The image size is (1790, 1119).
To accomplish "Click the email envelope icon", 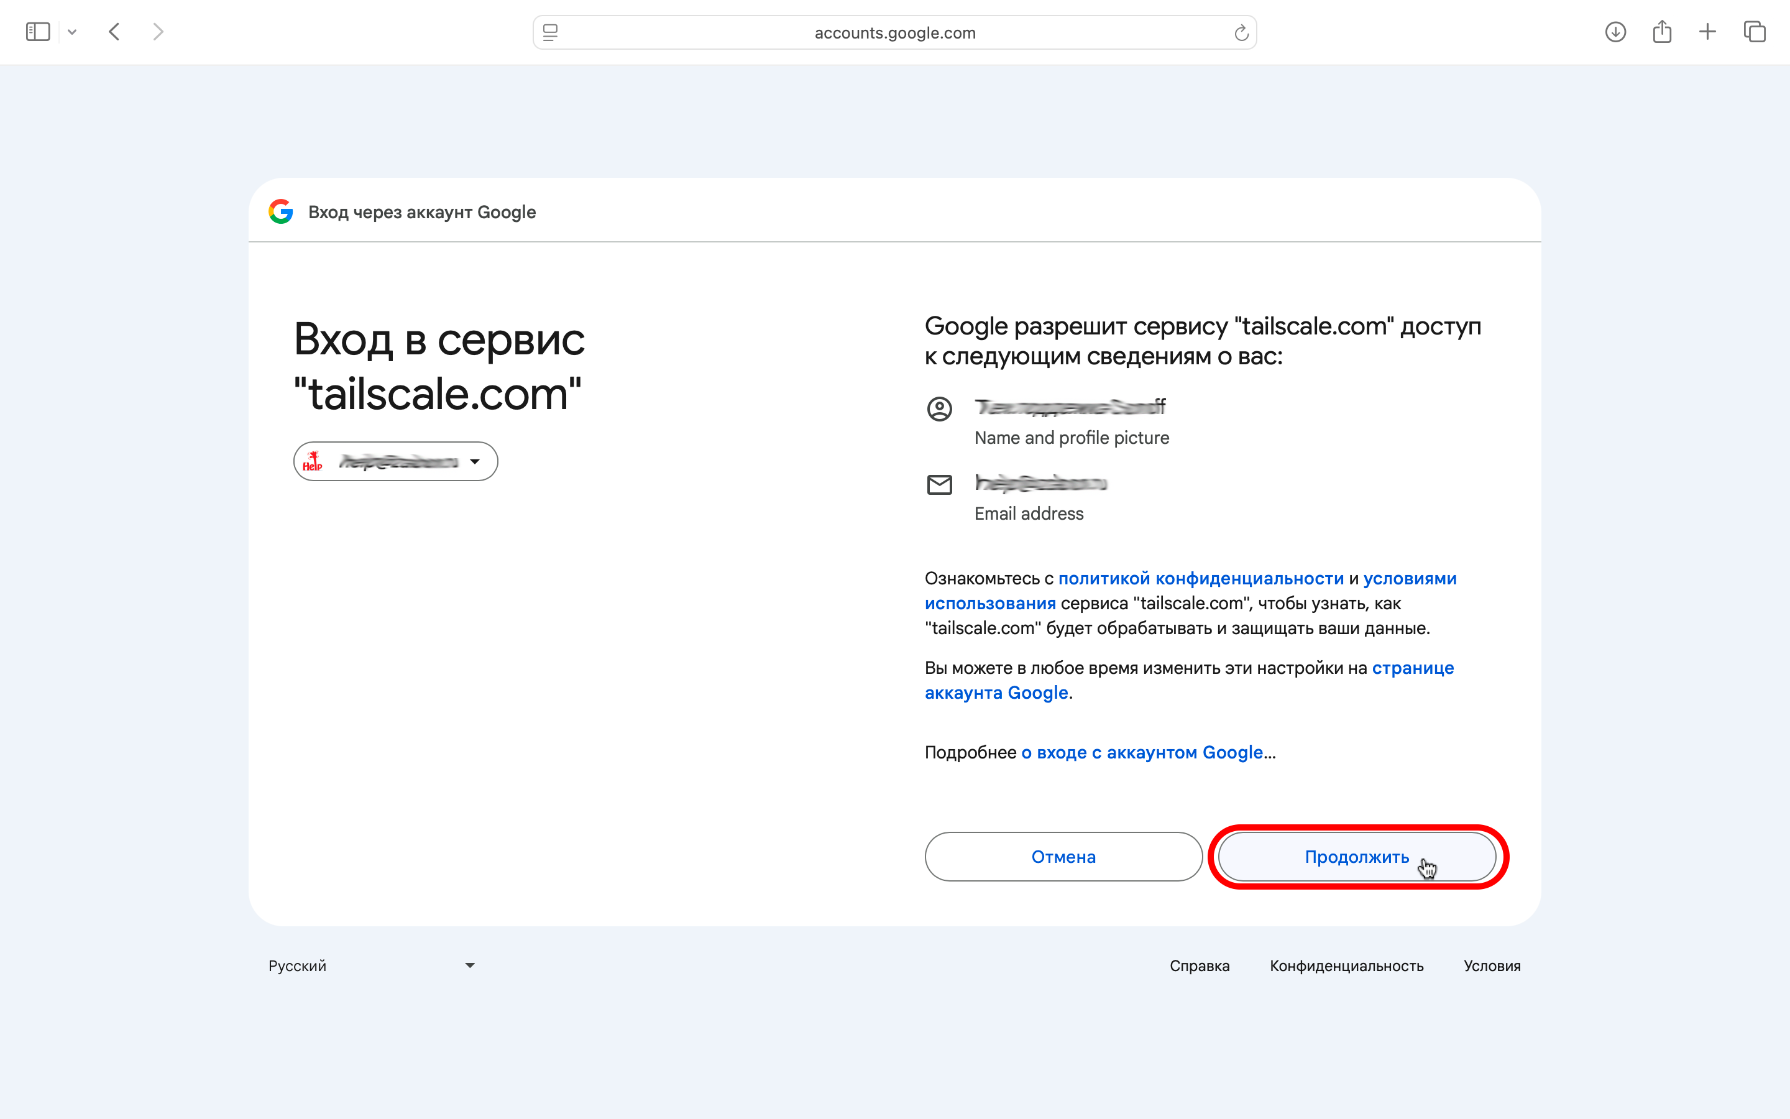I will pyautogui.click(x=939, y=485).
